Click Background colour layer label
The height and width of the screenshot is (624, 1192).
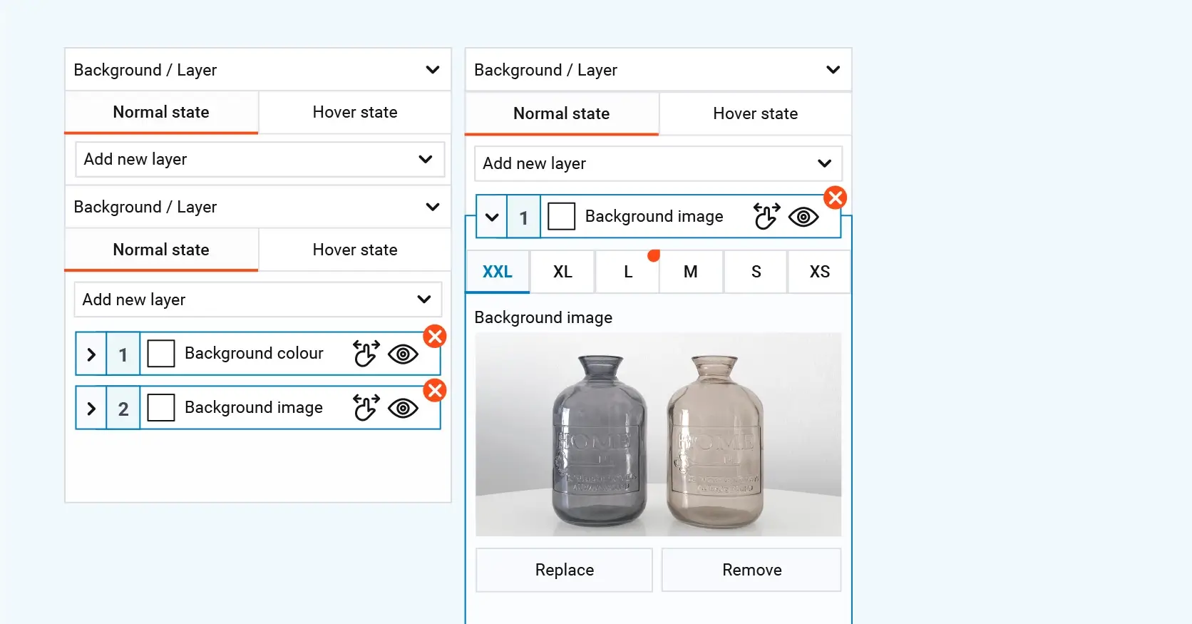click(254, 353)
